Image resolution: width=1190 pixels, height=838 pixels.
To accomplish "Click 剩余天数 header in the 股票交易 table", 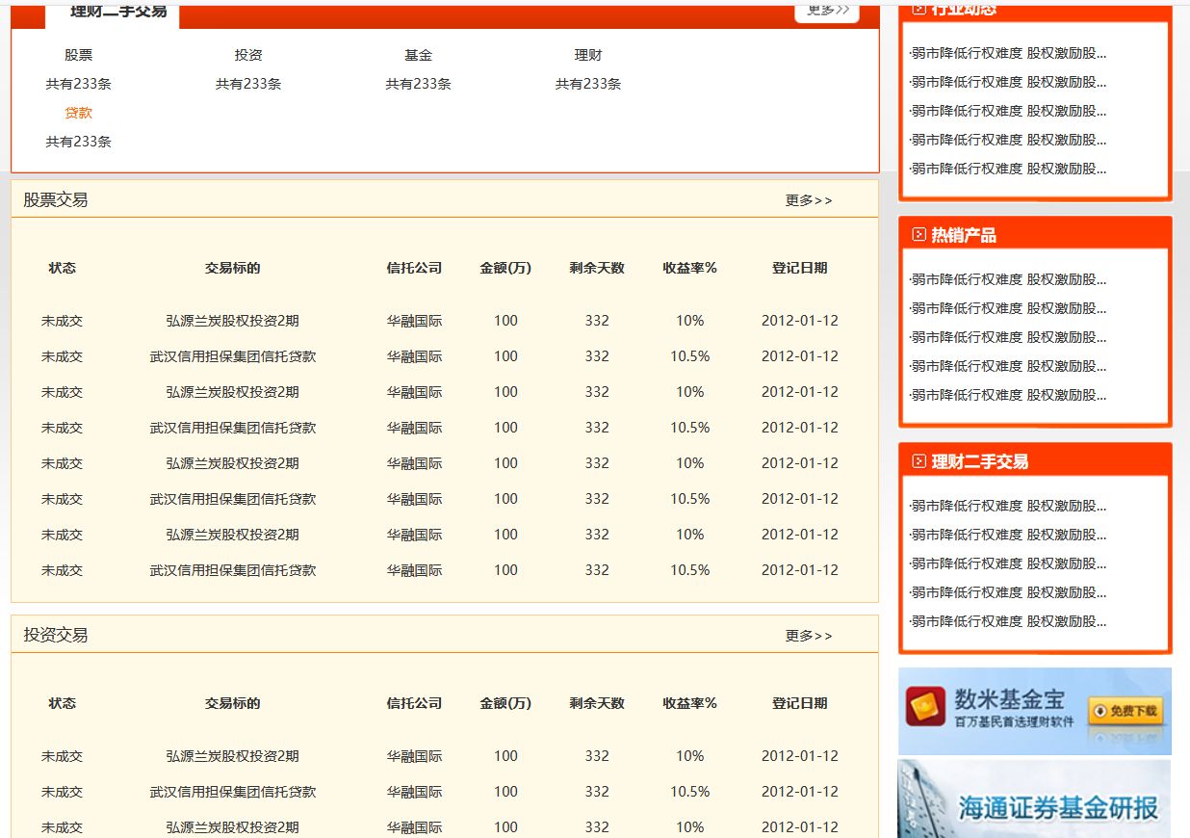I will [597, 268].
